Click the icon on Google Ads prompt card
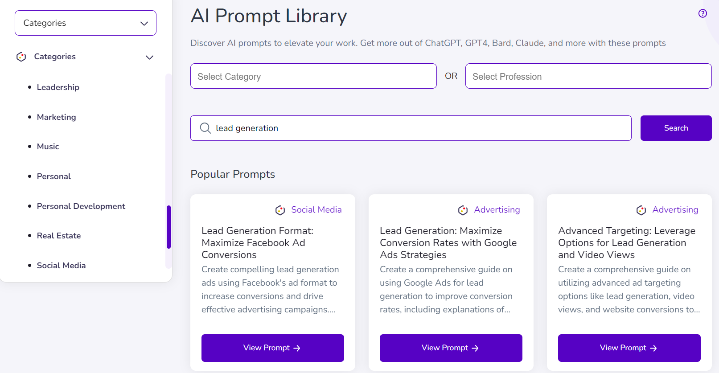Screen dimensions: 719x373 click(463, 210)
